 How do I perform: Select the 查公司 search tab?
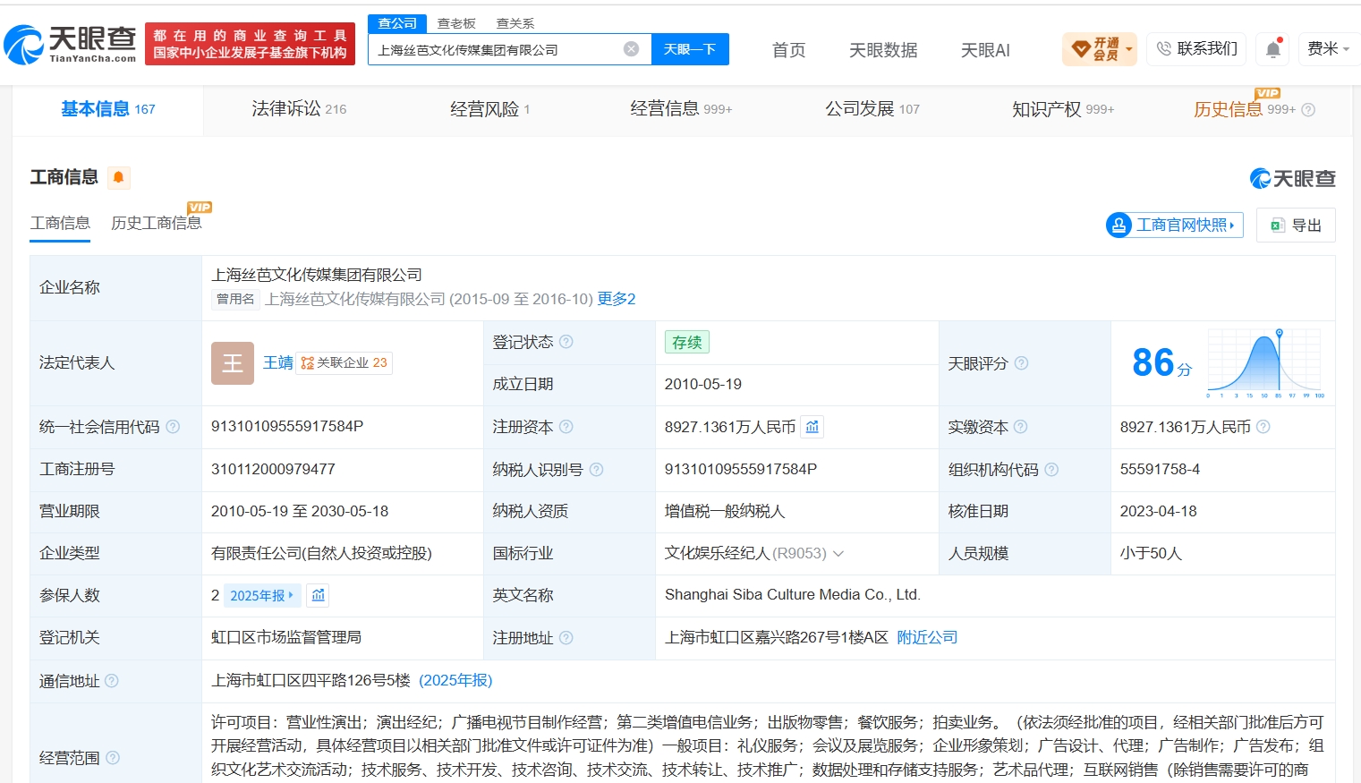pos(397,23)
